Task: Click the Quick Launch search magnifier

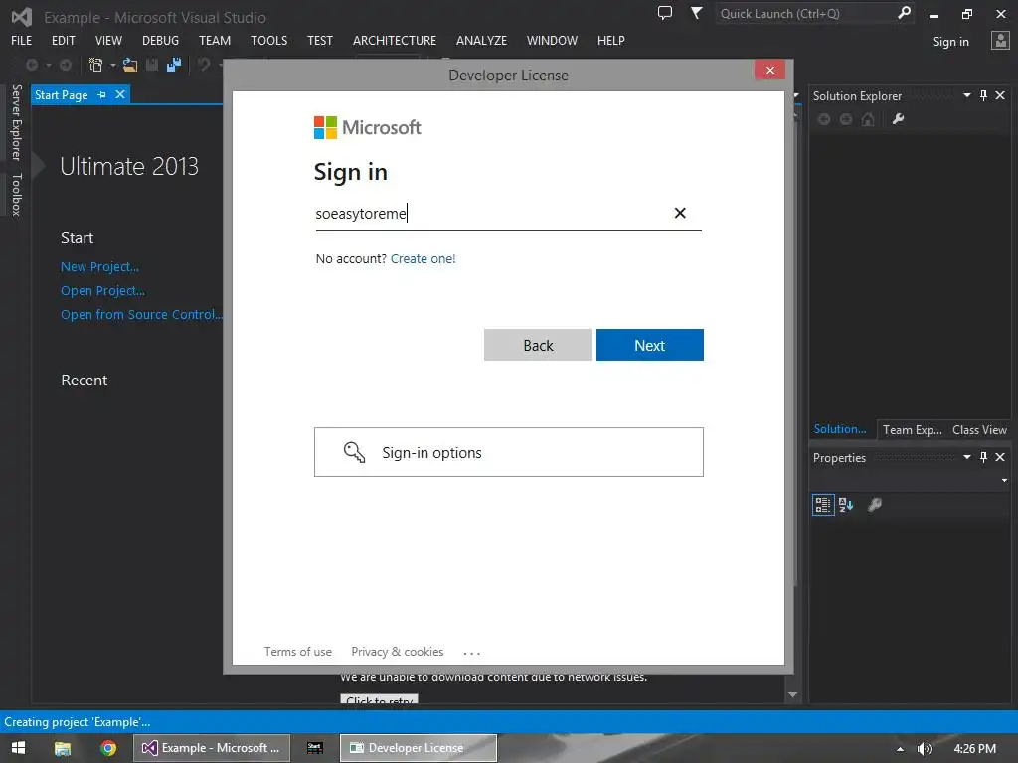Action: pos(904,13)
